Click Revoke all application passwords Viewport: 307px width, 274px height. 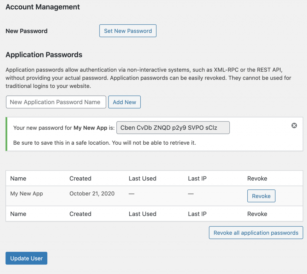[x=256, y=233]
